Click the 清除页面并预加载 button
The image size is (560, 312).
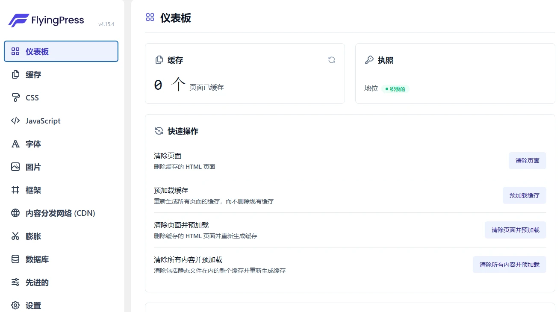click(515, 230)
